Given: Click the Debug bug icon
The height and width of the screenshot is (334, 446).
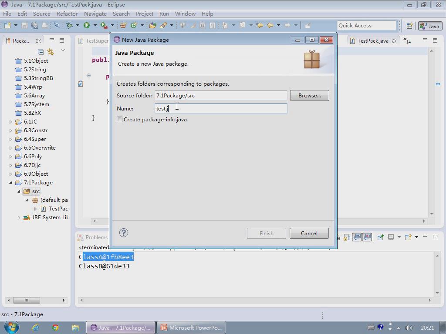Looking at the screenshot, I should tap(69, 26).
